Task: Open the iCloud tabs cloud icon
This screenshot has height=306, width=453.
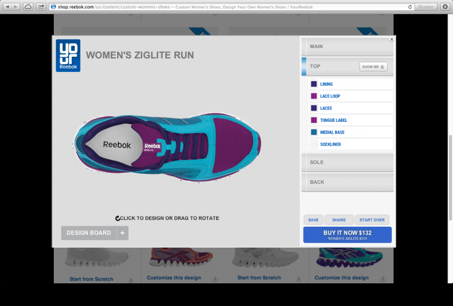Action: pos(28,7)
